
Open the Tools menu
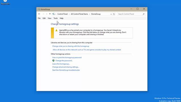(55, 18)
